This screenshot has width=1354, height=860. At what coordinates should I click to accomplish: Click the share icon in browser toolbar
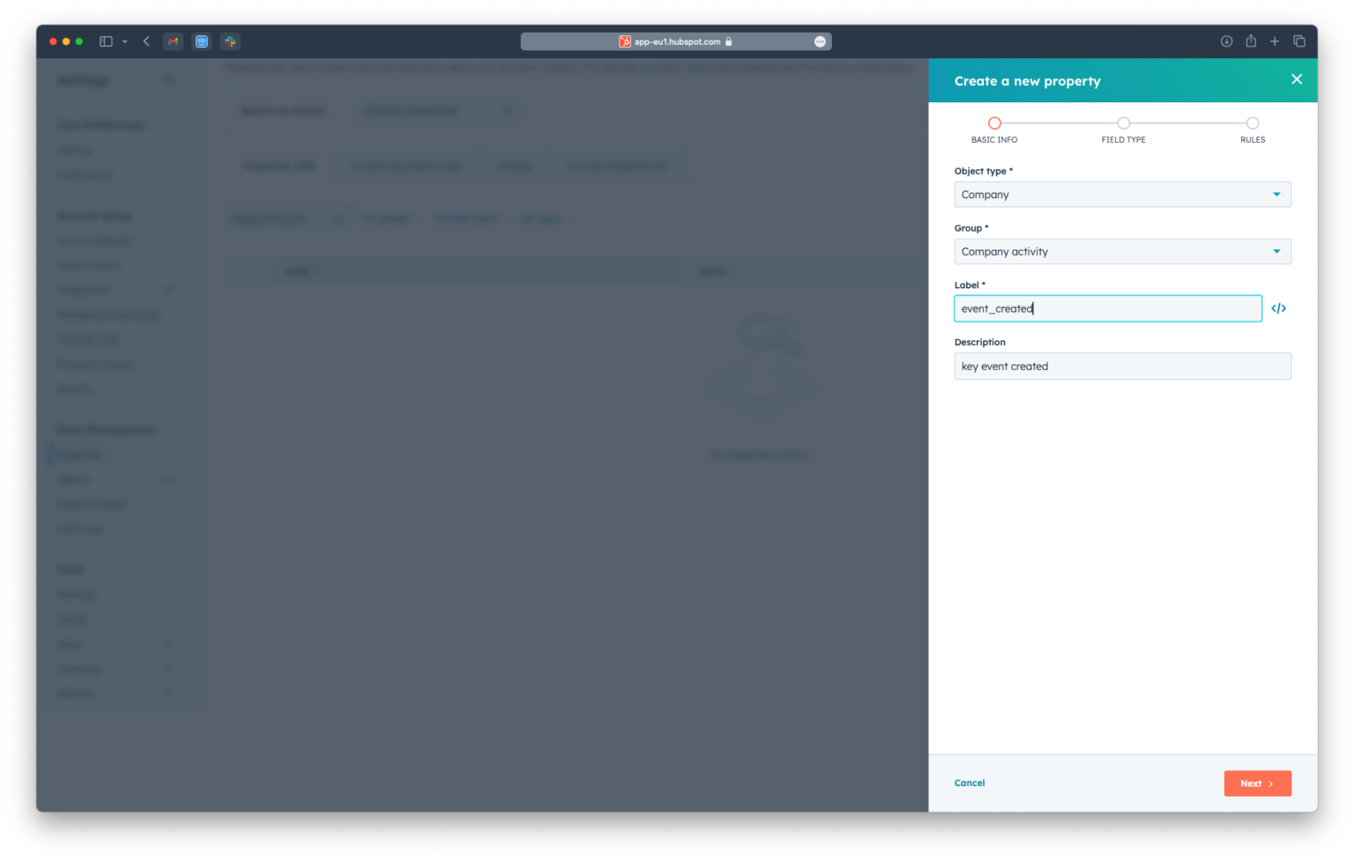click(1250, 41)
